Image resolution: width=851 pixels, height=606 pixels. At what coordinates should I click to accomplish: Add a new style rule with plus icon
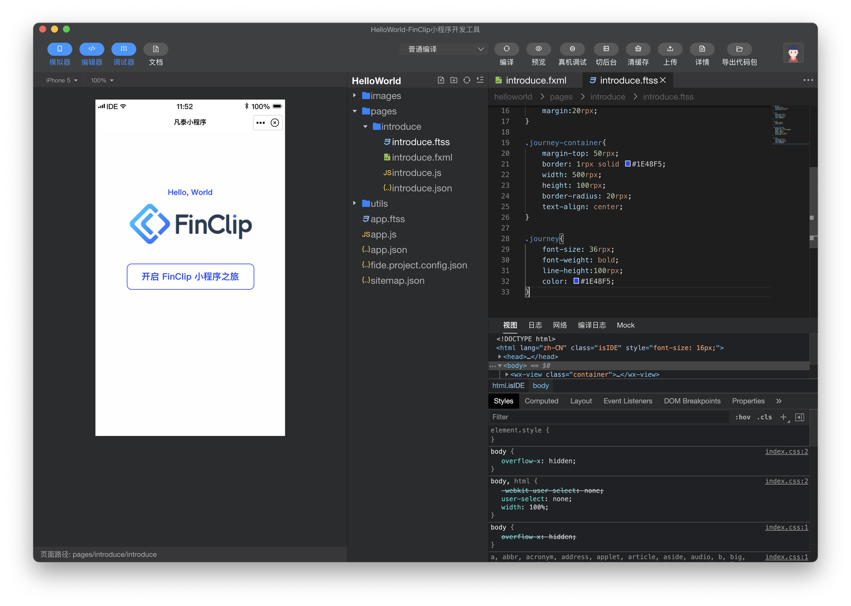[x=783, y=417]
